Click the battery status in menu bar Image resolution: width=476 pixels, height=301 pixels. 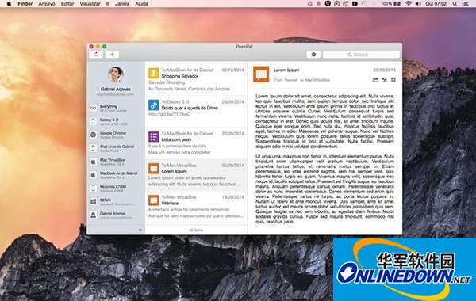392,4
